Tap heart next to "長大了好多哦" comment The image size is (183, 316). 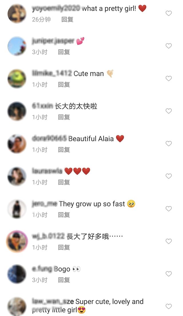(168, 241)
